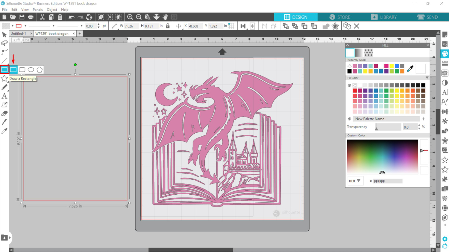
Task: Select the solid fill mode button
Action: [350, 53]
